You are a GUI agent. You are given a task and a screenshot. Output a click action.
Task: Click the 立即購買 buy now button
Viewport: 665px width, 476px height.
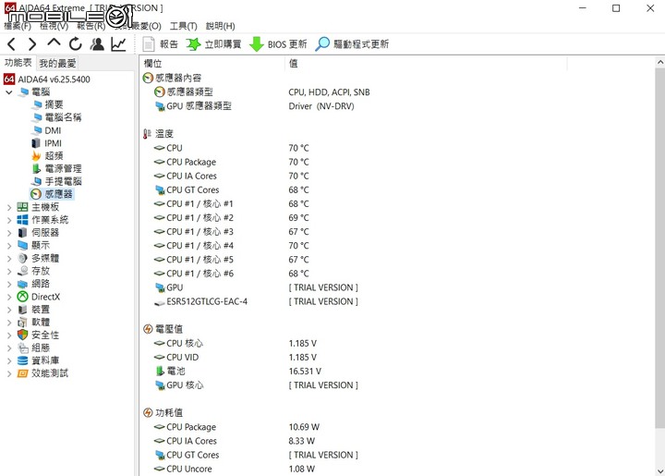click(213, 44)
